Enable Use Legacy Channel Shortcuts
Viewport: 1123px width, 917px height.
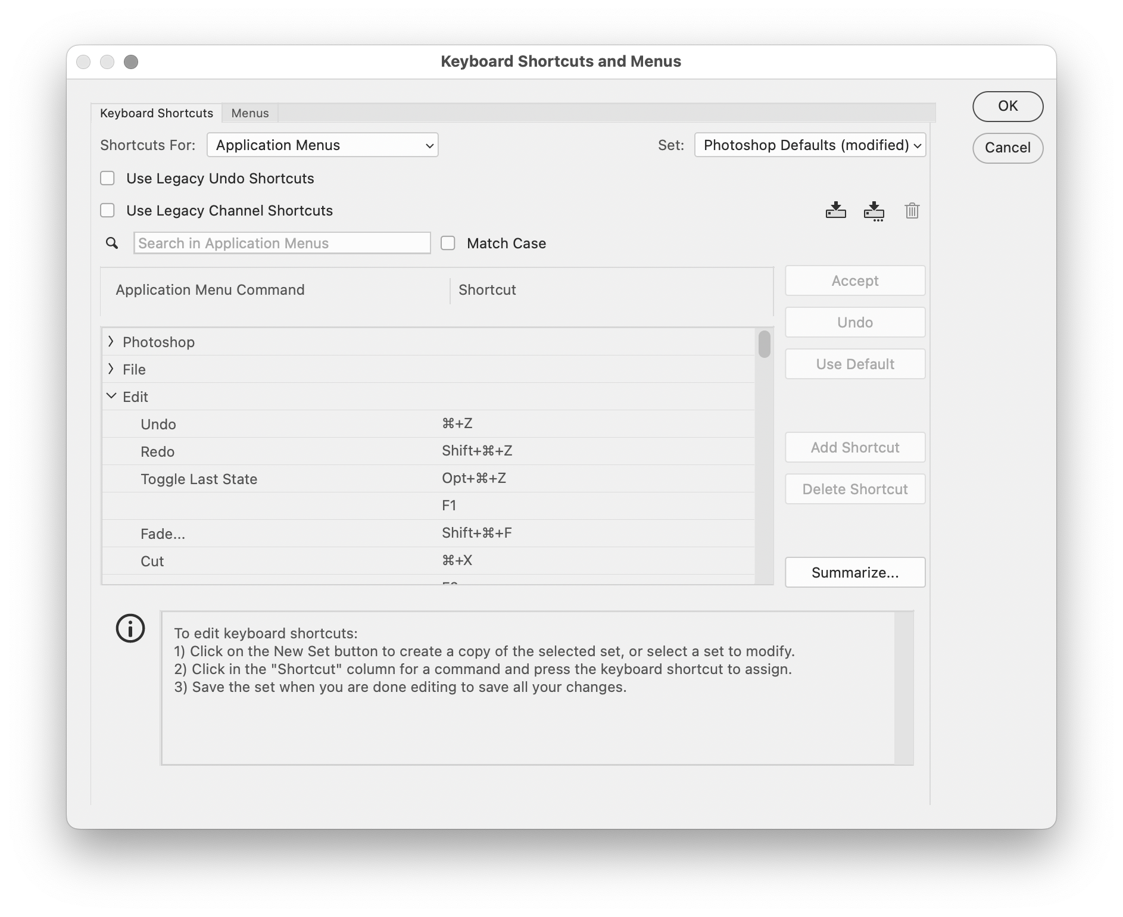coord(107,210)
